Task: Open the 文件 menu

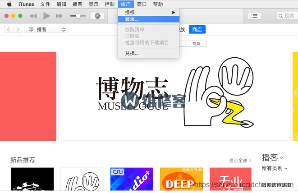Action: pos(45,4)
